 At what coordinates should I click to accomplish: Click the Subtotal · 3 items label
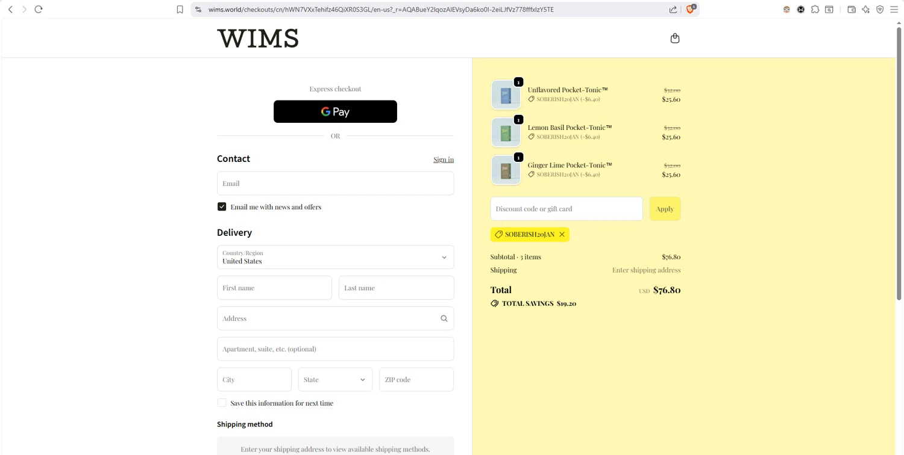pyautogui.click(x=516, y=257)
